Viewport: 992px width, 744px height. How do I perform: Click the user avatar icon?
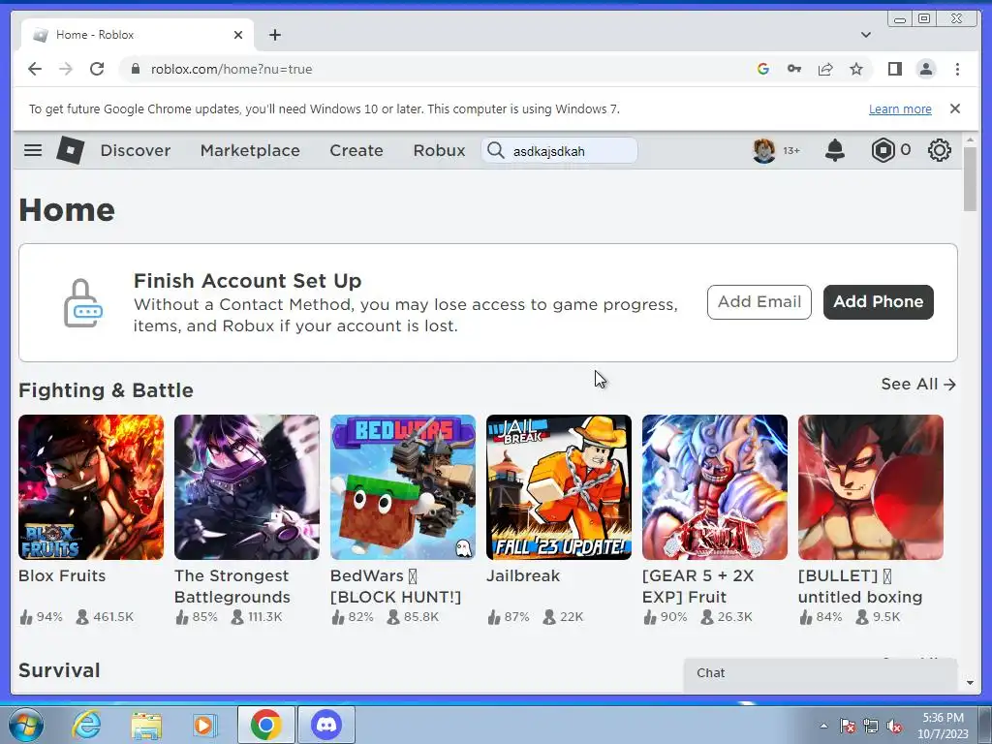764,150
